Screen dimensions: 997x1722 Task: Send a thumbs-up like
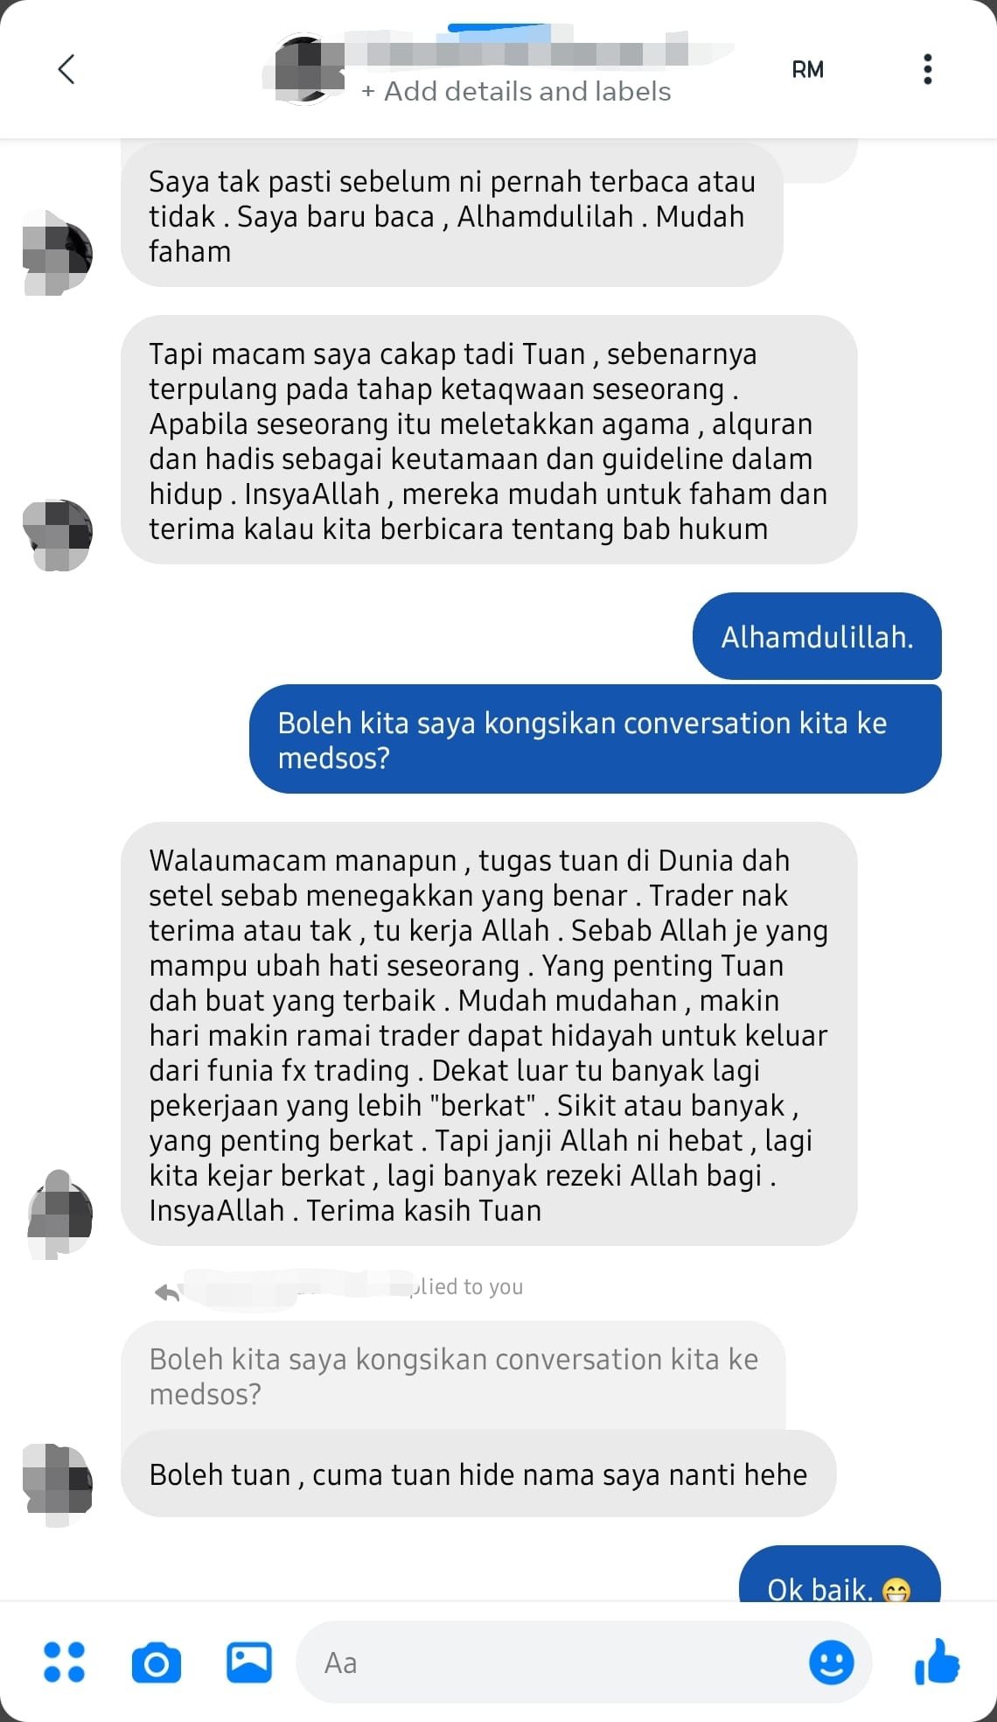[x=937, y=1661]
